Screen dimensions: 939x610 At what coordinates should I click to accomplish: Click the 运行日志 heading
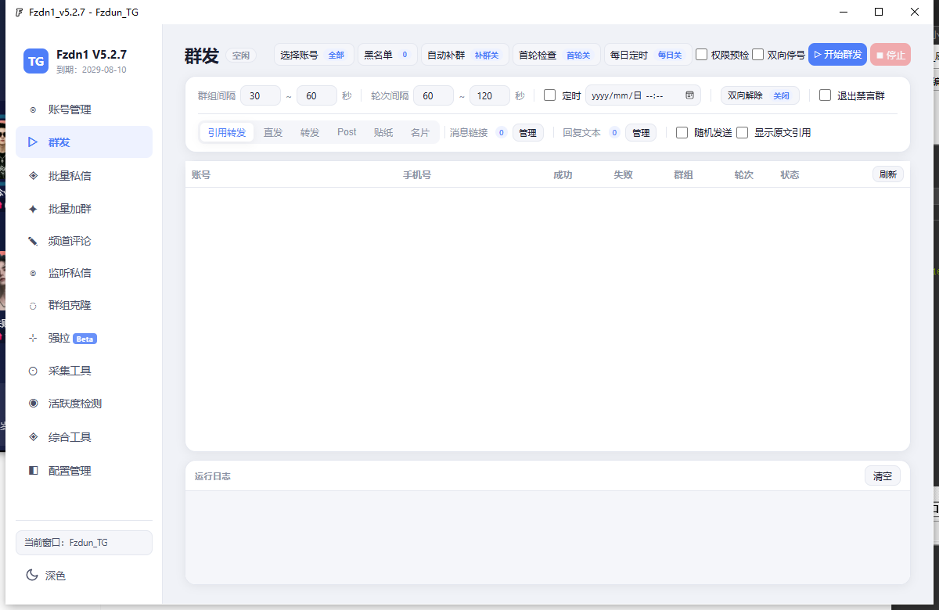coord(213,476)
